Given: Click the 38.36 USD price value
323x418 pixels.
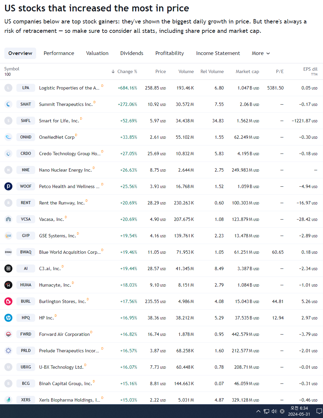Looking at the screenshot, I should (x=157, y=318).
